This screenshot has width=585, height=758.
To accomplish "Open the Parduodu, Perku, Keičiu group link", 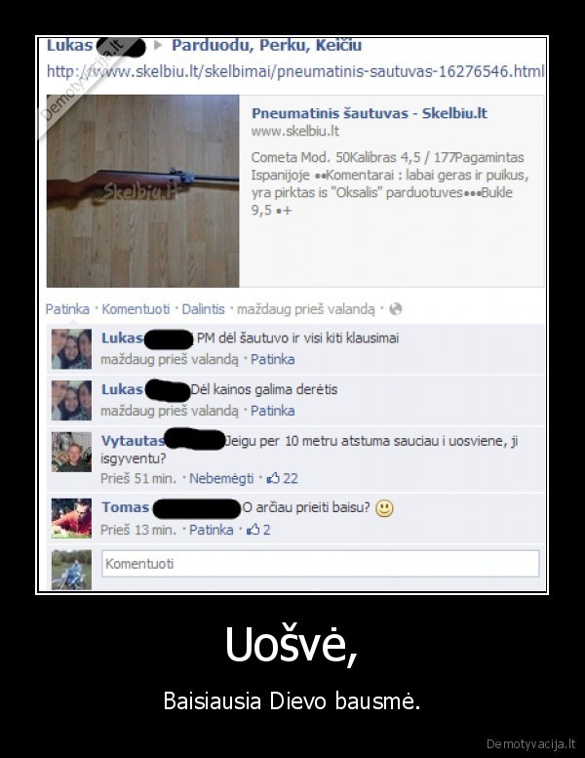I will (x=266, y=46).
